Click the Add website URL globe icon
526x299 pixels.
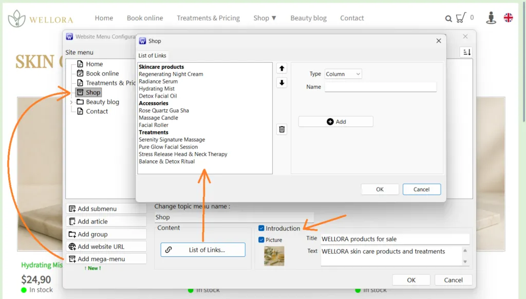click(71, 246)
